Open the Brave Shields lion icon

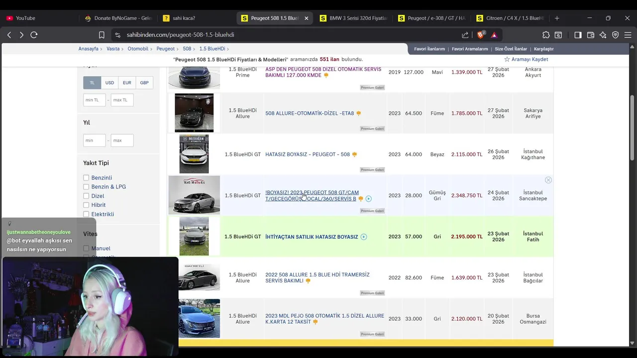click(x=481, y=35)
